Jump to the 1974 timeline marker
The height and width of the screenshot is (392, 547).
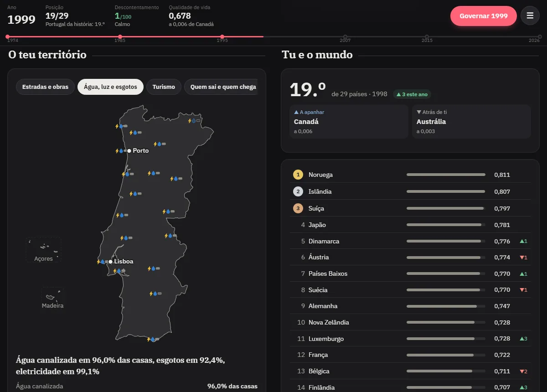coord(8,36)
